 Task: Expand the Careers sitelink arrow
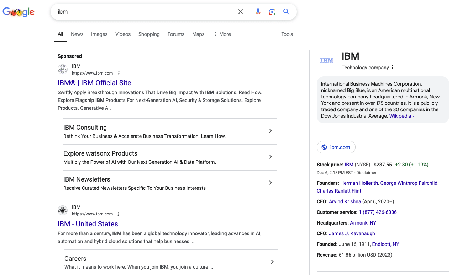(x=272, y=262)
